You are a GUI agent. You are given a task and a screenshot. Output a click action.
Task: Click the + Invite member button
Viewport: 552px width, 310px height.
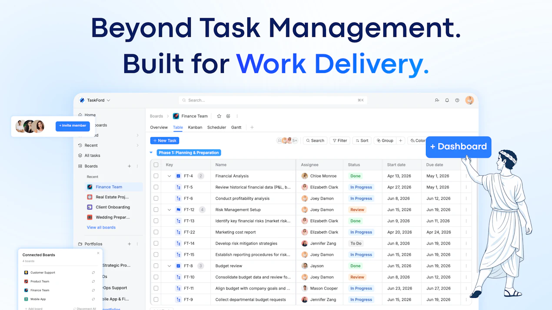[x=73, y=126]
